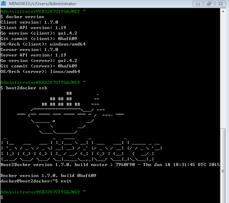
Task: Click 'Git commit (server): 0baf609' line
Action: click(39, 66)
